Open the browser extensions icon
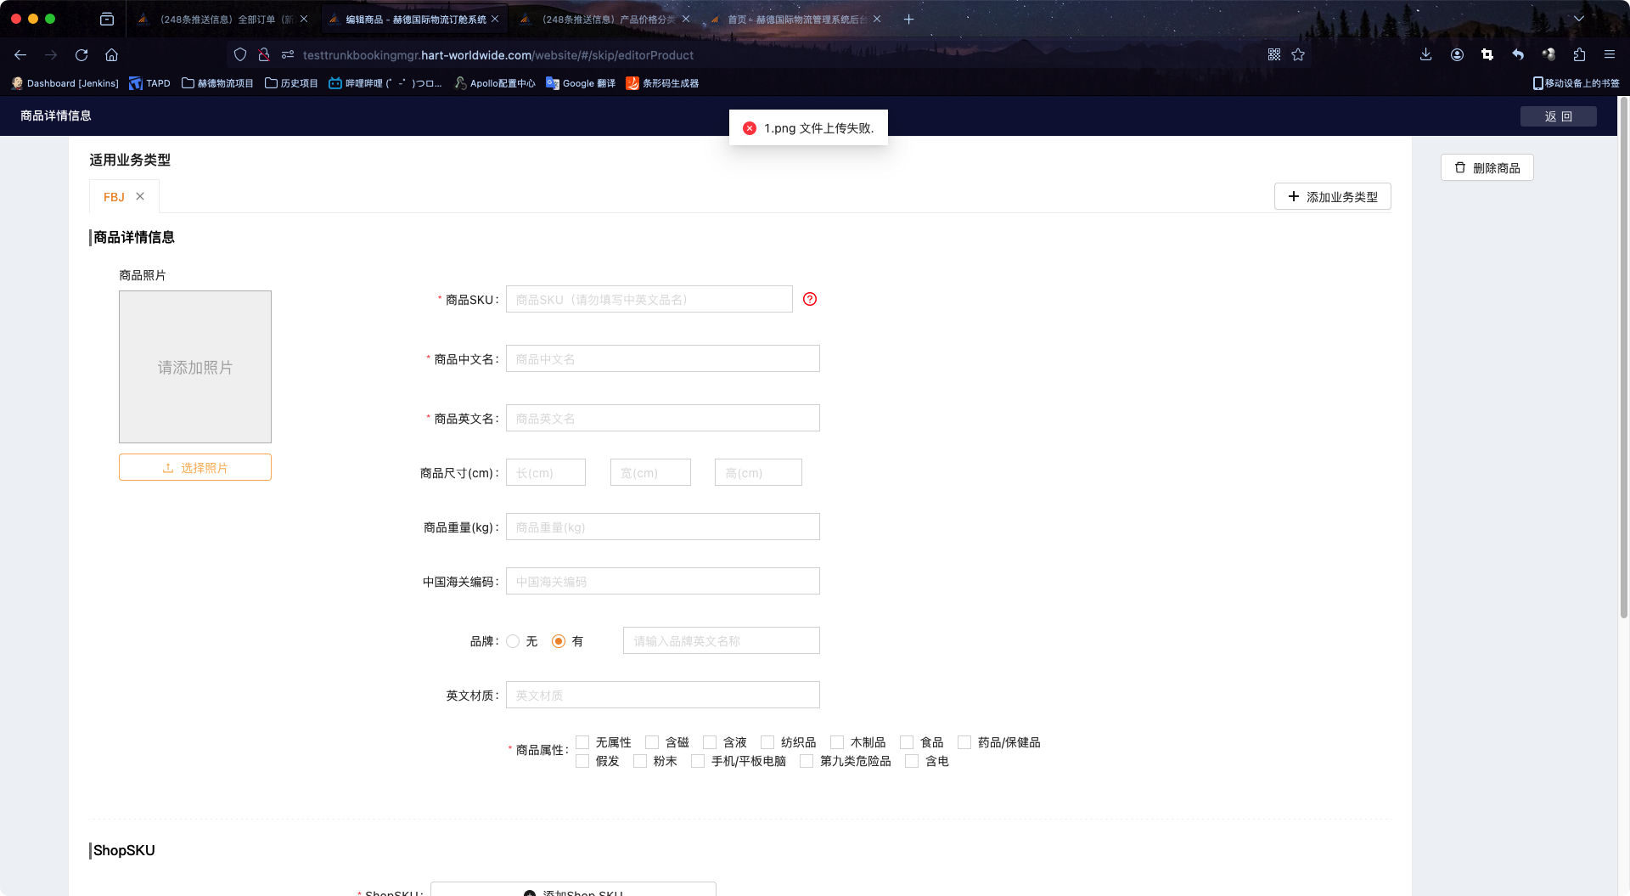This screenshot has height=896, width=1630. [x=1579, y=55]
